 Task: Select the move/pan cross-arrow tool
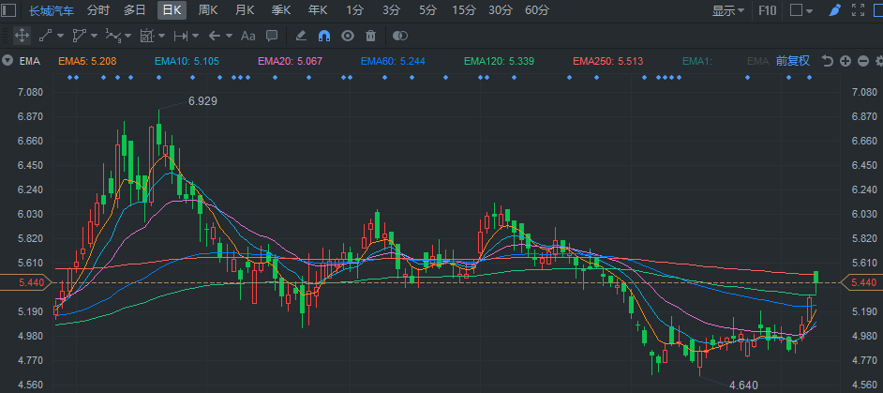coord(22,36)
